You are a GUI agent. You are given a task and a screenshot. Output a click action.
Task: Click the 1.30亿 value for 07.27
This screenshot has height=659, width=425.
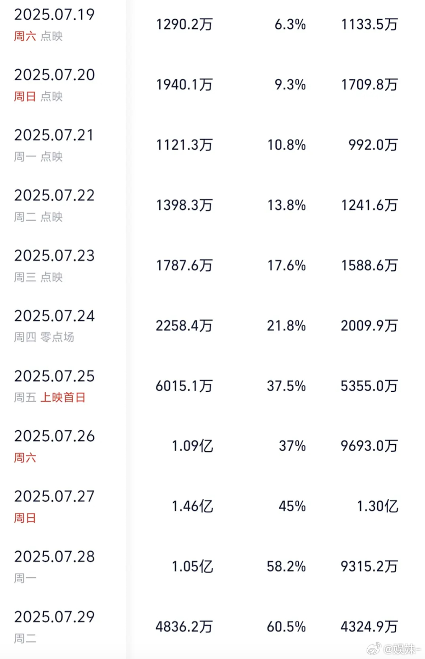377,506
